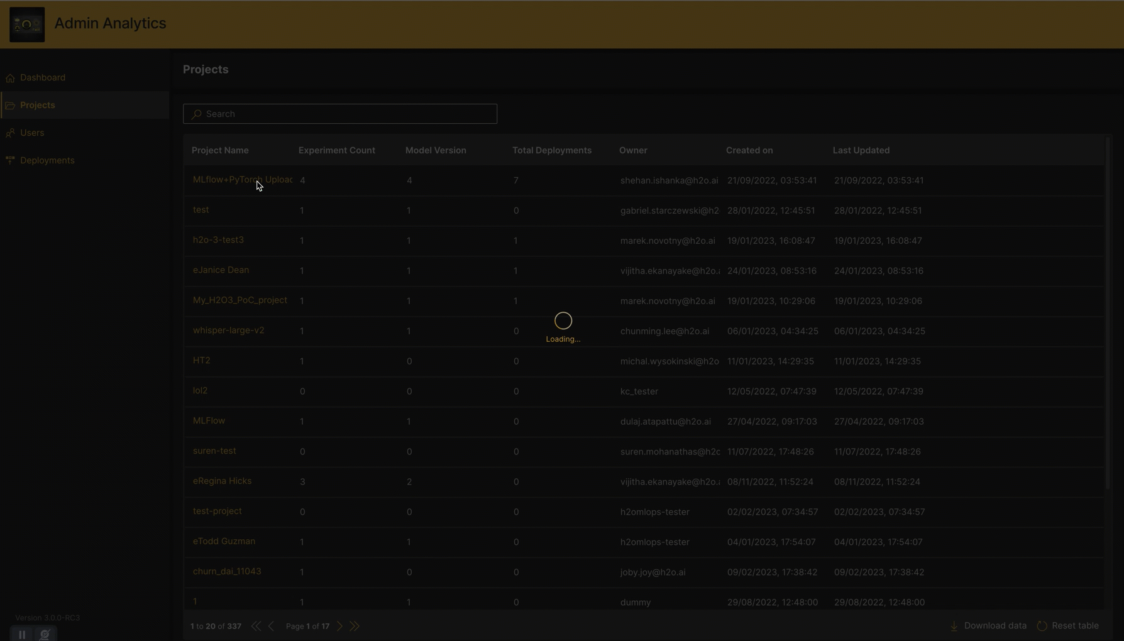Open the Projects sidebar menu item
The image size is (1124, 641).
tap(38, 105)
